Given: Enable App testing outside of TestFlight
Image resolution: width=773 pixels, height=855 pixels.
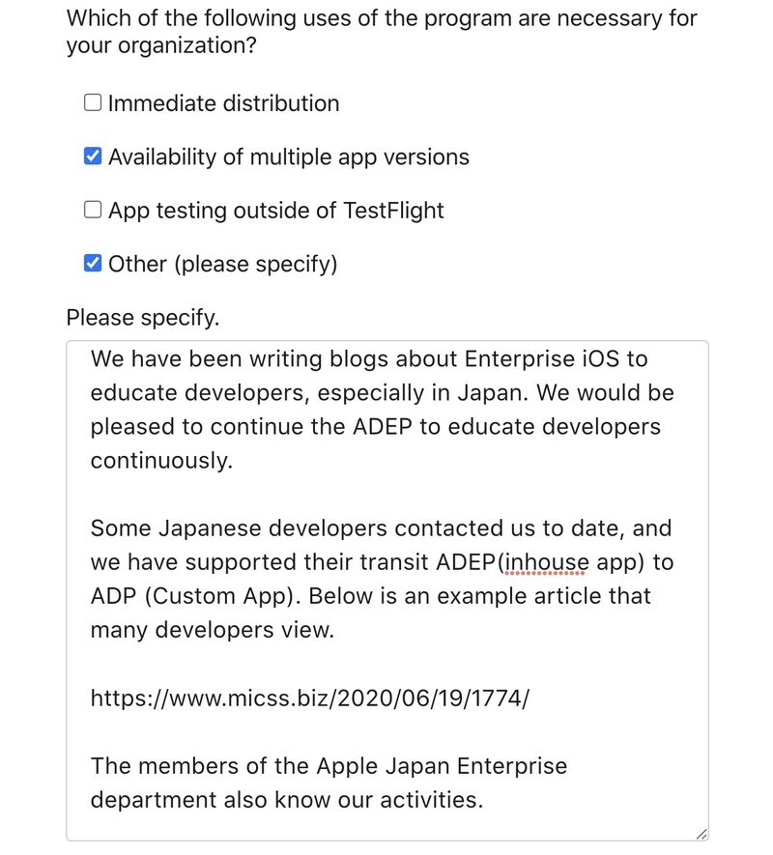Looking at the screenshot, I should pyautogui.click(x=93, y=210).
